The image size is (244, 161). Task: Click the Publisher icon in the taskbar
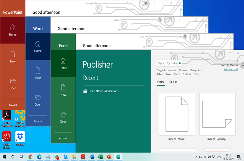tap(118, 157)
